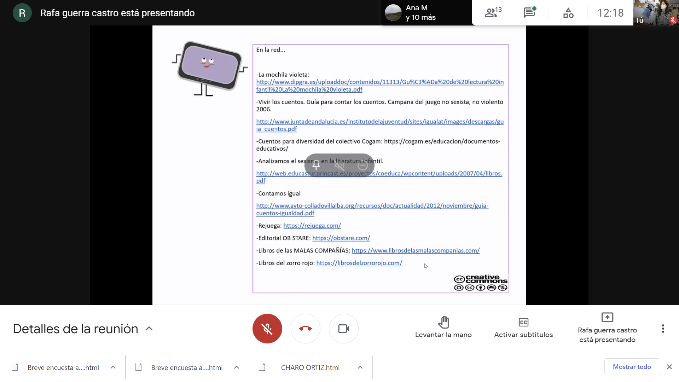
Task: Open the librosdelasmalascompanias.com link
Action: pos(416,250)
